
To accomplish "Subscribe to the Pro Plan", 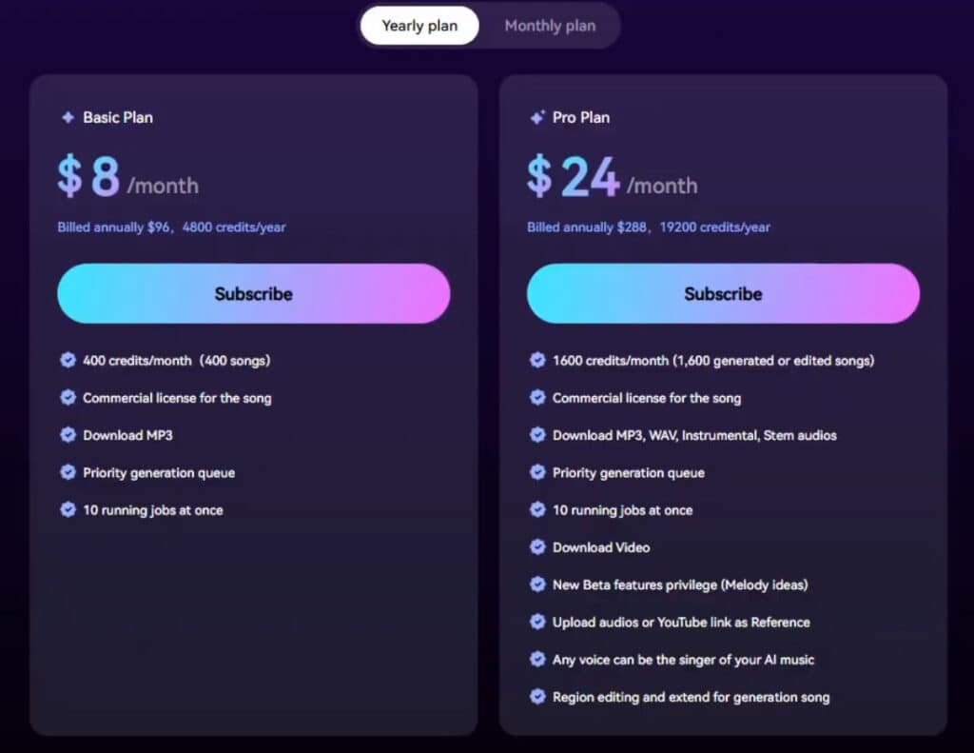I will click(x=723, y=293).
